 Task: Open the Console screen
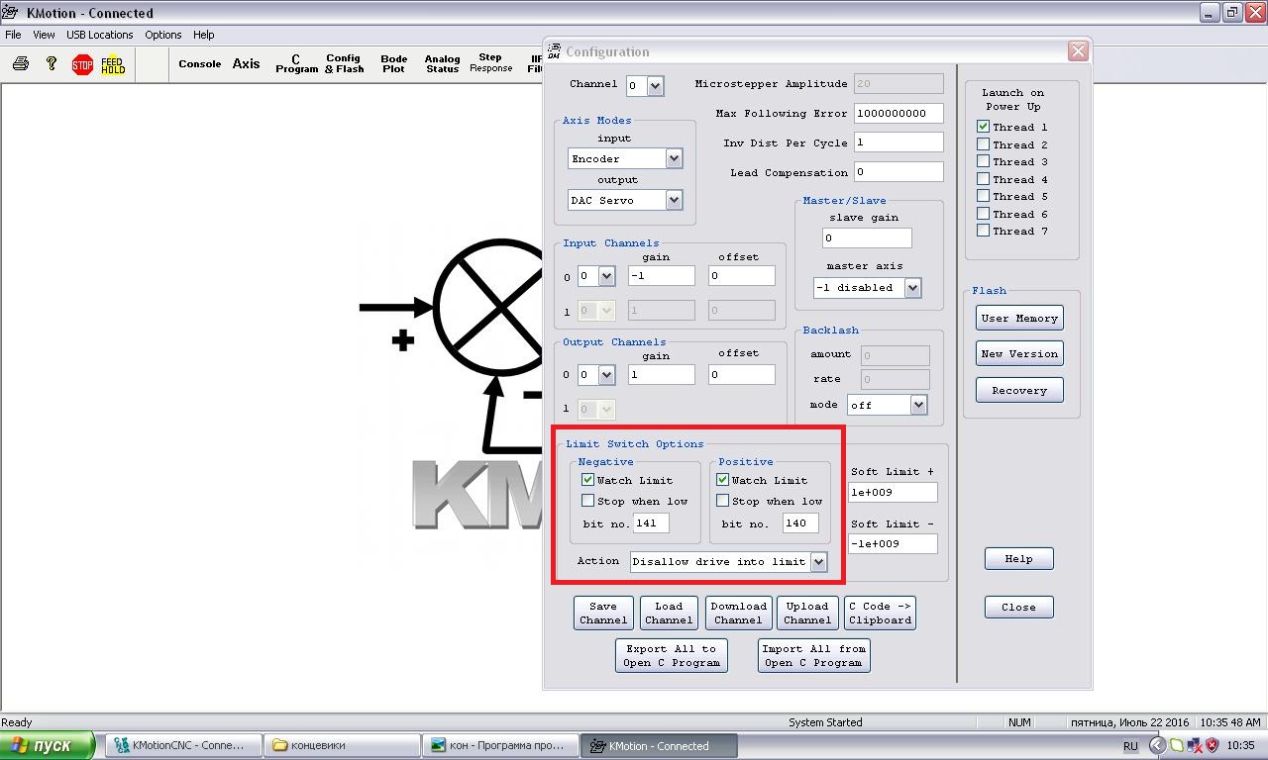click(x=199, y=64)
